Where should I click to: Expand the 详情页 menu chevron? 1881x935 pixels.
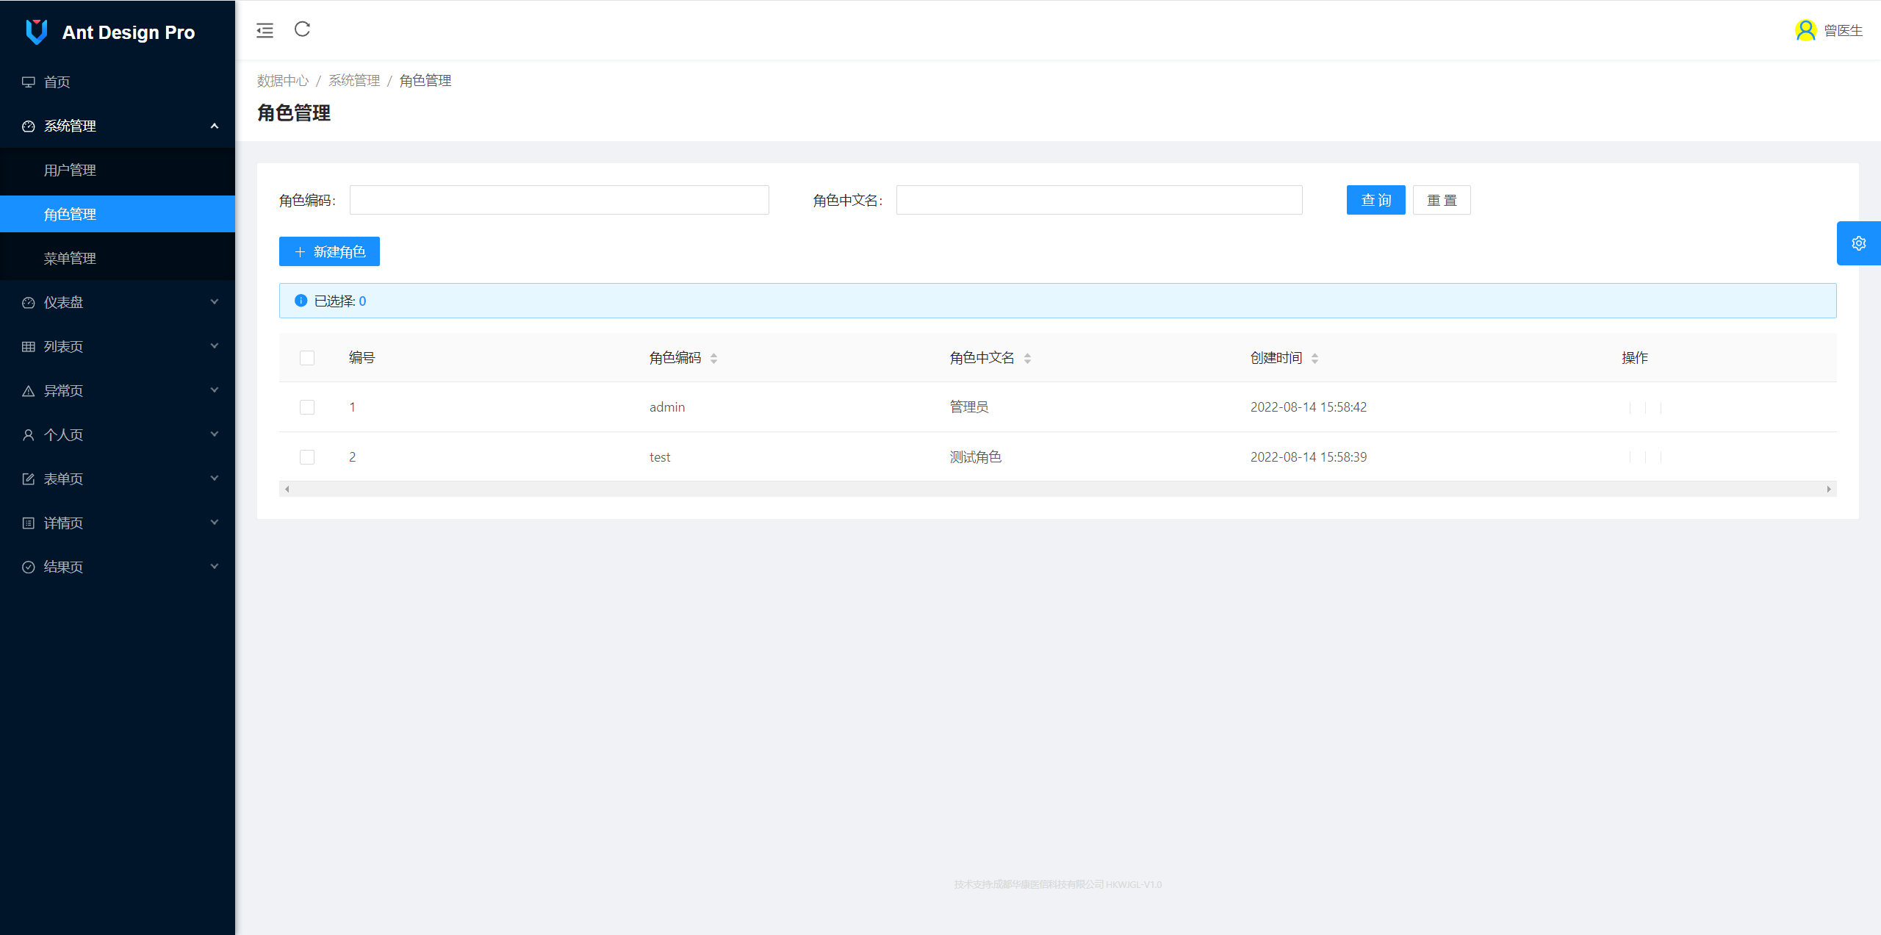(x=215, y=522)
